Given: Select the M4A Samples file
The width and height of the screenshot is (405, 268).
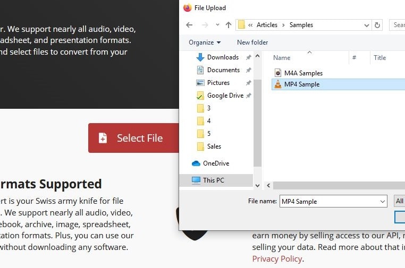Looking at the screenshot, I should coord(303,73).
